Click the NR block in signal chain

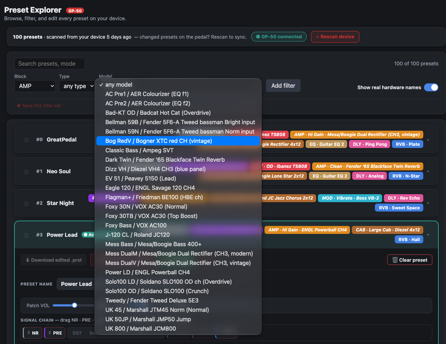click(33, 333)
